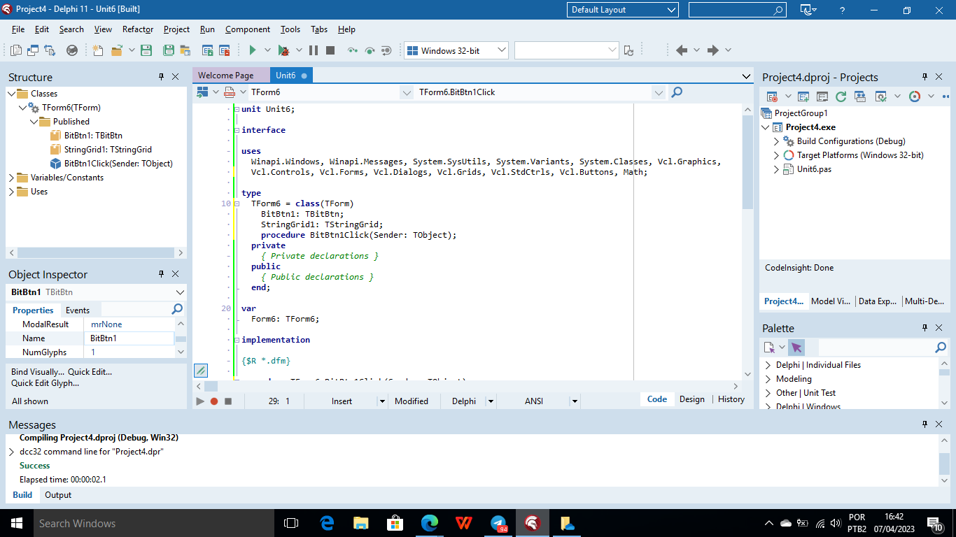Click the Windows Start button
This screenshot has height=537, width=956.
(17, 523)
